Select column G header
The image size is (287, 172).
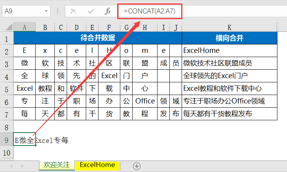126,27
